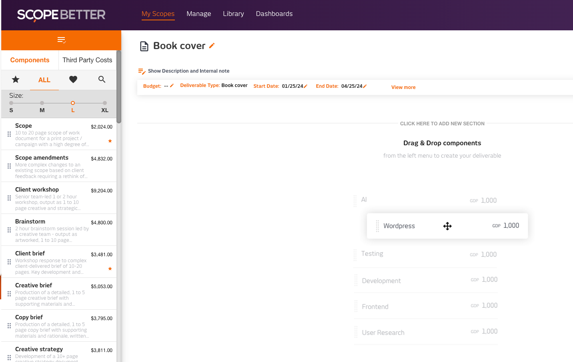Open component search magnifier
The image size is (573, 362).
[102, 79]
